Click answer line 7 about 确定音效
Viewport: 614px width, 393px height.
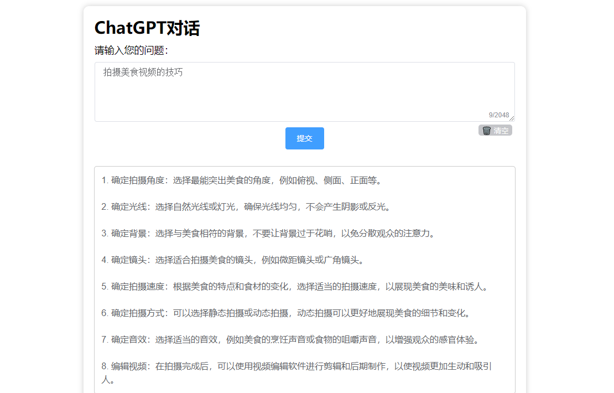290,340
